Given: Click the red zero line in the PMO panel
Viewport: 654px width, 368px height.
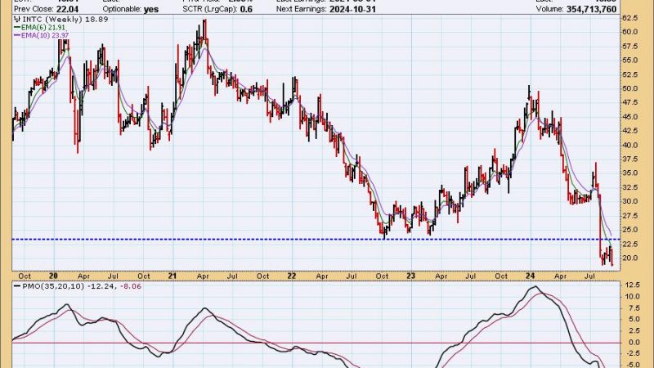Looking at the screenshot, I should [x=316, y=343].
